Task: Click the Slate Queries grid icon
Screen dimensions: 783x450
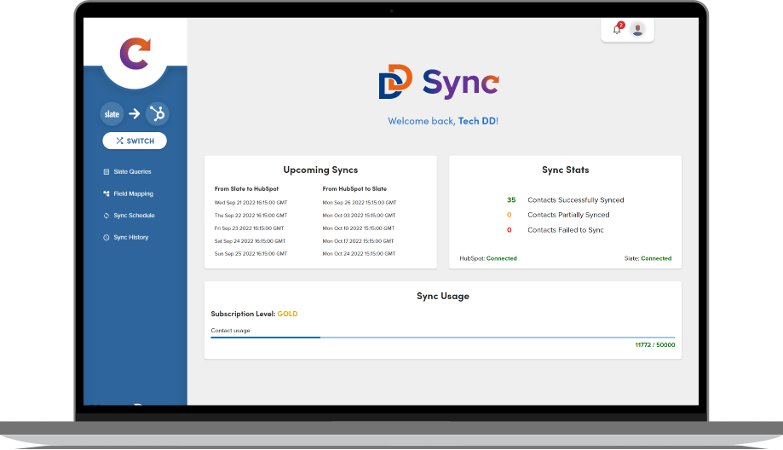Action: tap(106, 172)
